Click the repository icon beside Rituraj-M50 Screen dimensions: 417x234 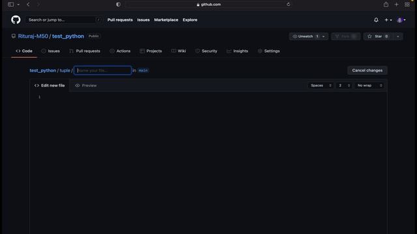pyautogui.click(x=13, y=36)
